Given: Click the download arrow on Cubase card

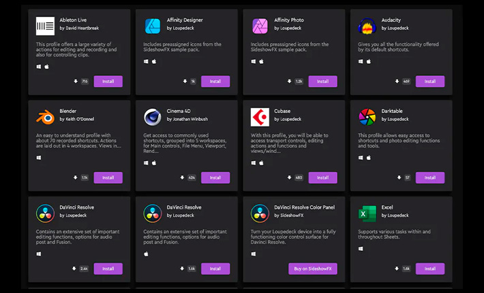Looking at the screenshot, I should [x=289, y=177].
